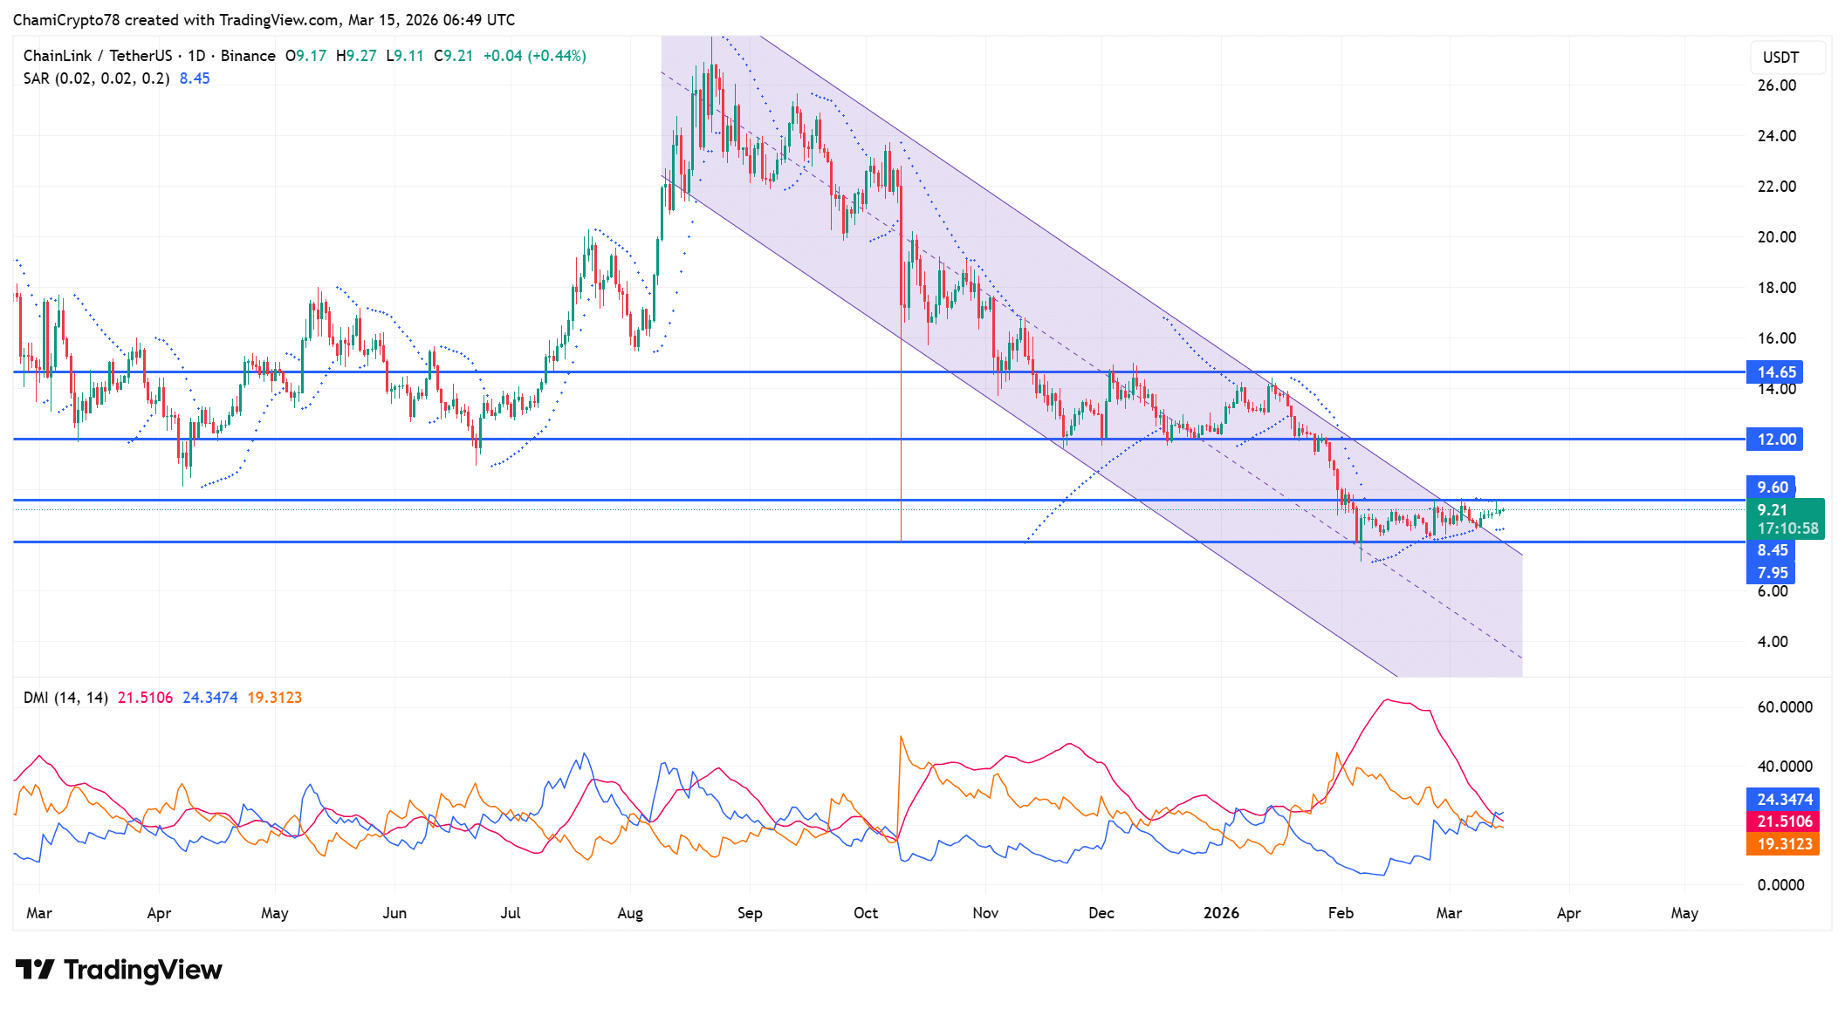Click the Oct label on the time axis
This screenshot has width=1845, height=1009.
pos(865,913)
